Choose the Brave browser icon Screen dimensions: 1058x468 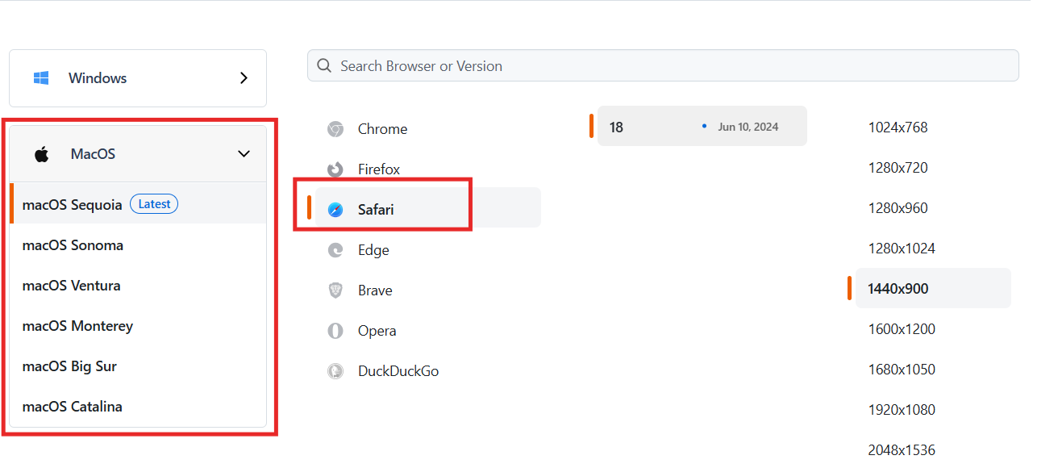click(x=335, y=290)
